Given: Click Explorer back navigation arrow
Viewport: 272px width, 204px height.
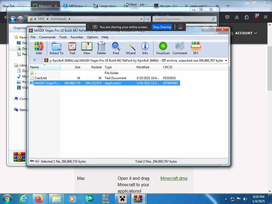Looking at the screenshot, I should [x=13, y=19].
